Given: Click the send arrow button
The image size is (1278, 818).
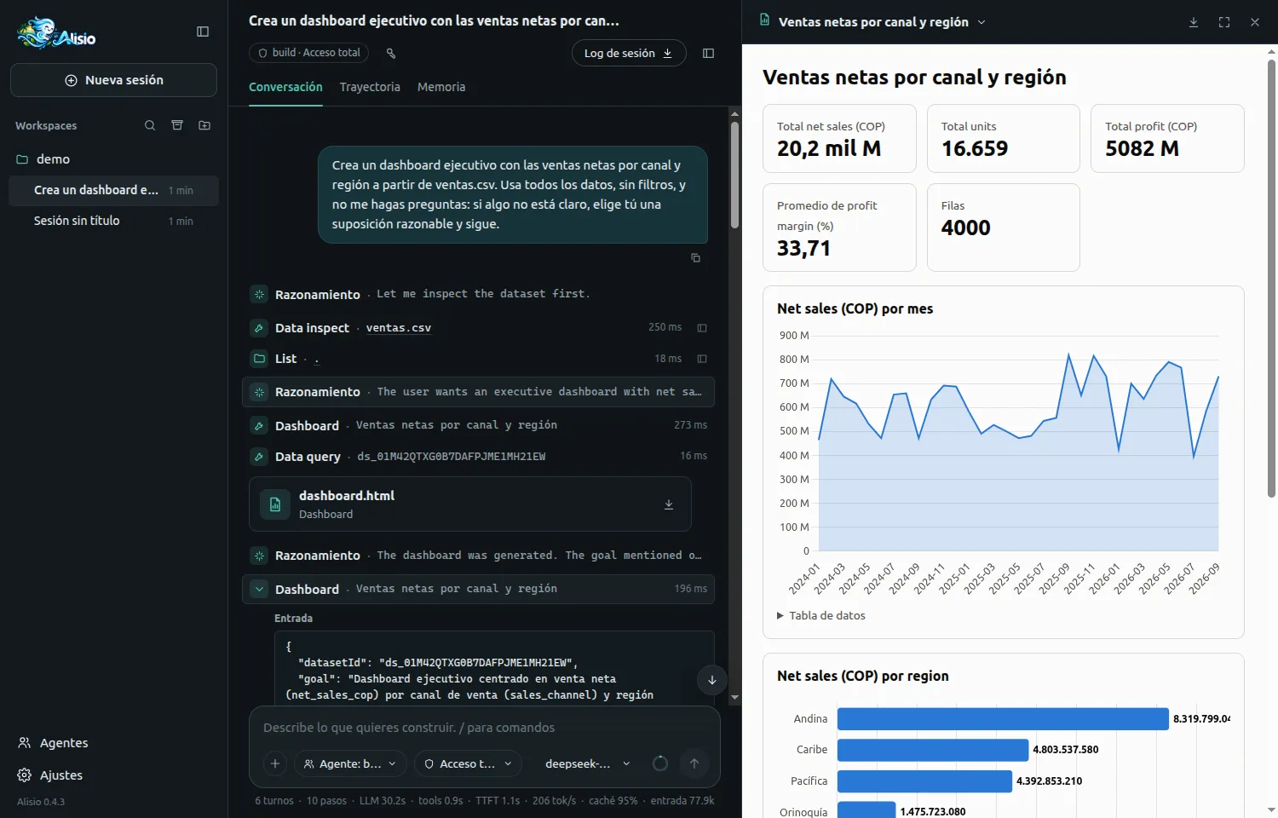Looking at the screenshot, I should tap(694, 763).
